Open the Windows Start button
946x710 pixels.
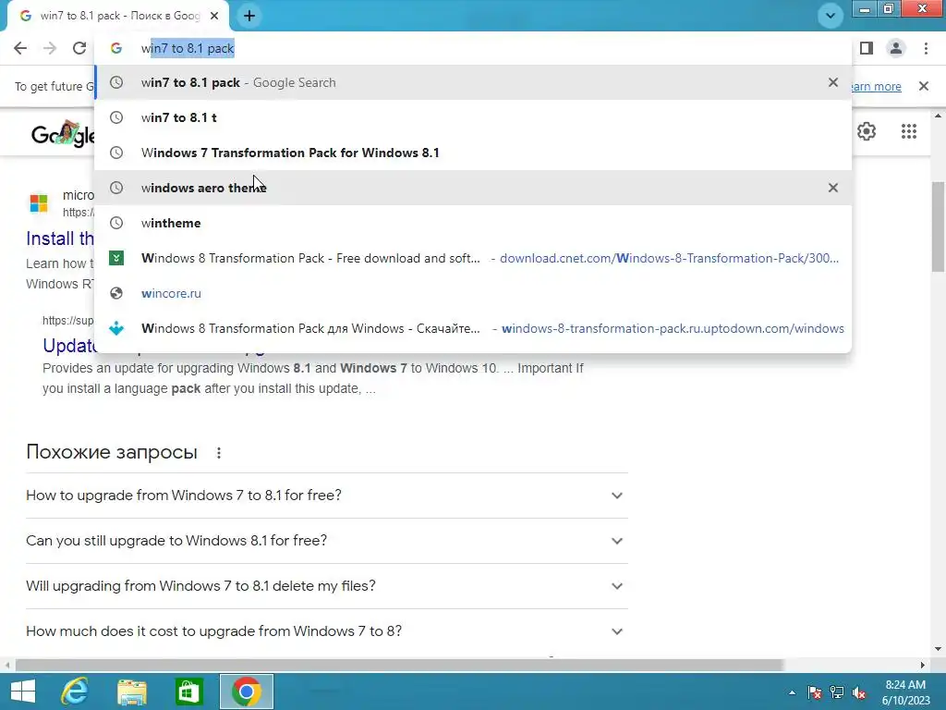23,692
